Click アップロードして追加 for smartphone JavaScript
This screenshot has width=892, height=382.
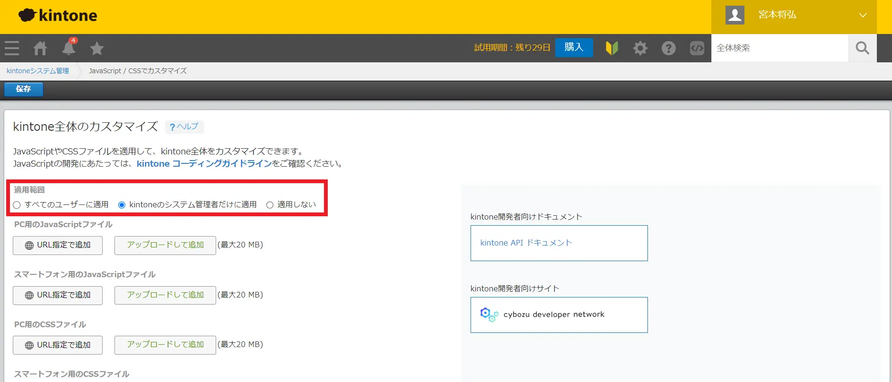click(x=165, y=296)
